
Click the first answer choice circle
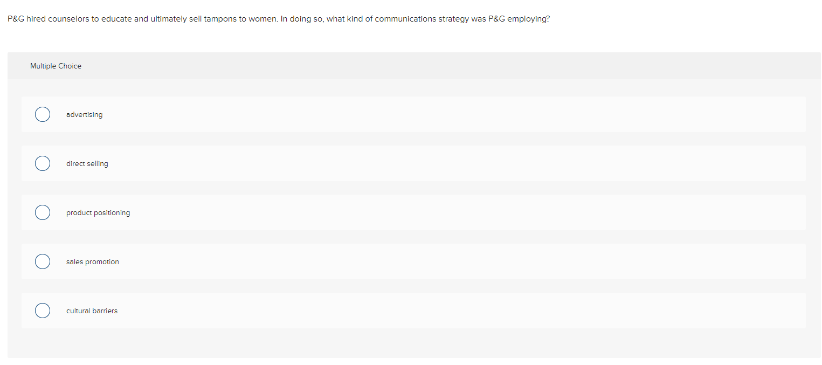click(x=43, y=114)
